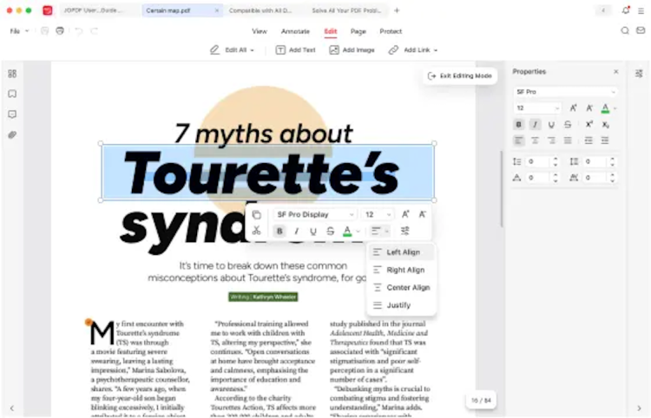The width and height of the screenshot is (651, 418).
Task: Toggle underline in the floating toolbar
Action: point(312,232)
